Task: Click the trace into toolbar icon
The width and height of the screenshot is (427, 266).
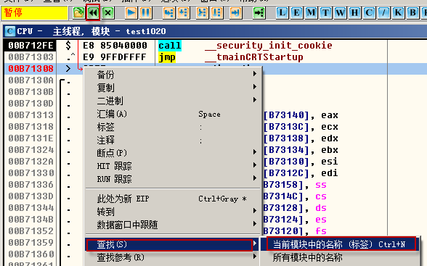Action: [x=202, y=12]
